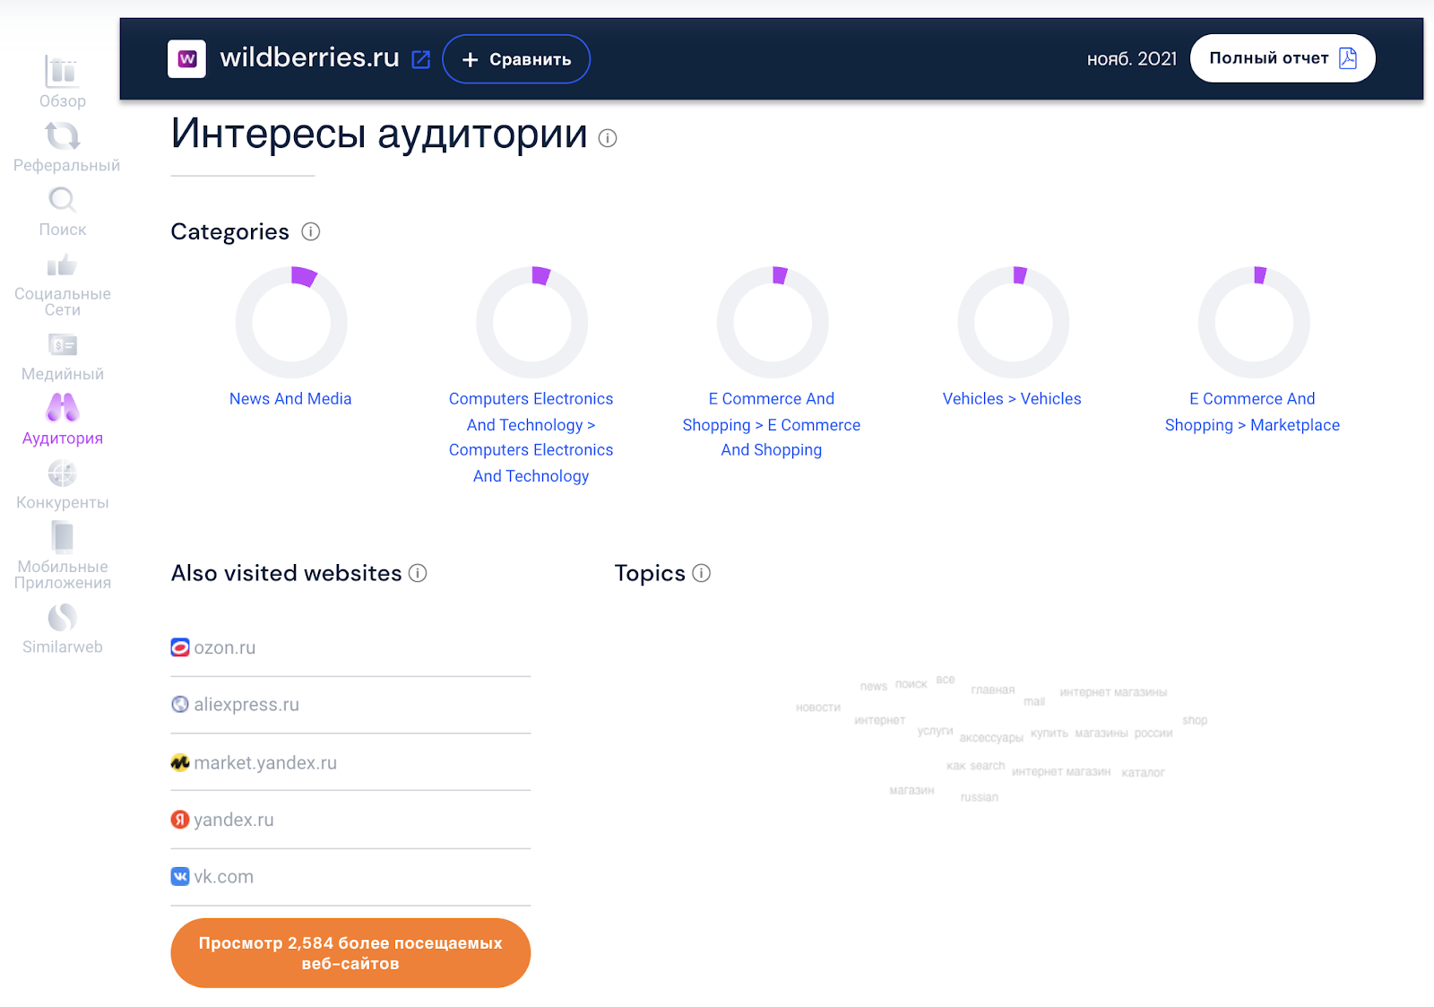The image size is (1434, 1007).
Task: Click the Сравнить compare button
Action: (516, 59)
